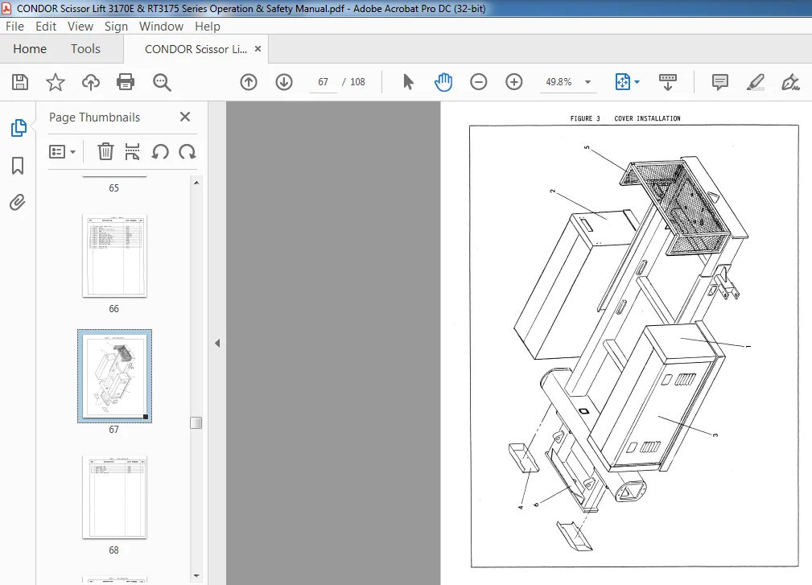Open the Bookmarks sidebar panel
This screenshot has height=585, width=812.
[x=18, y=166]
